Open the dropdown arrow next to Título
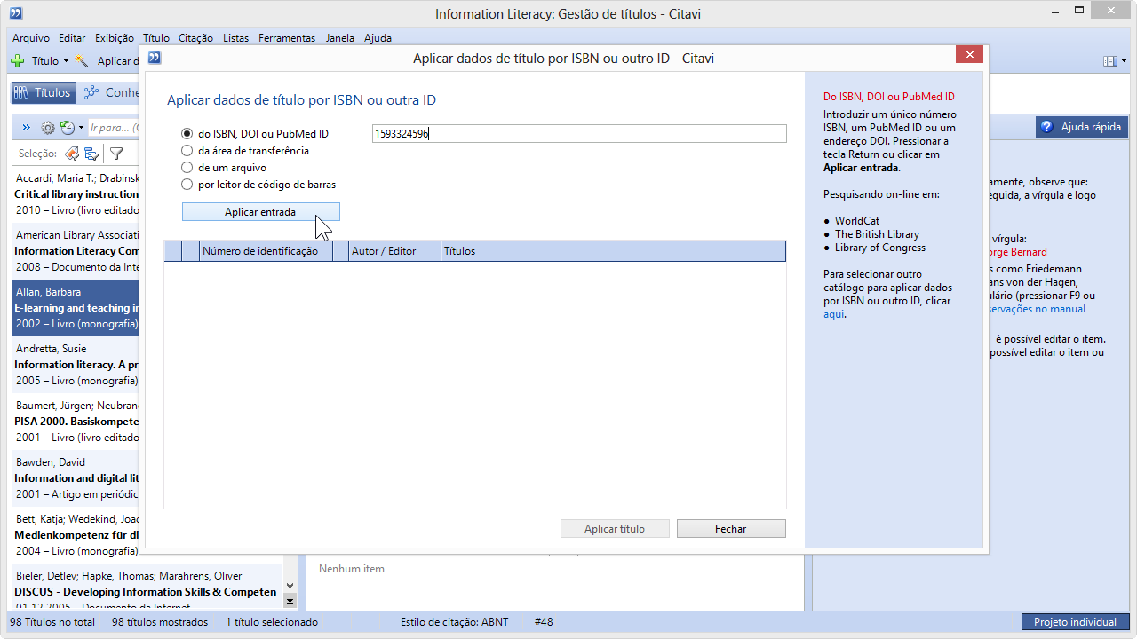The height and width of the screenshot is (639, 1137). (x=66, y=61)
